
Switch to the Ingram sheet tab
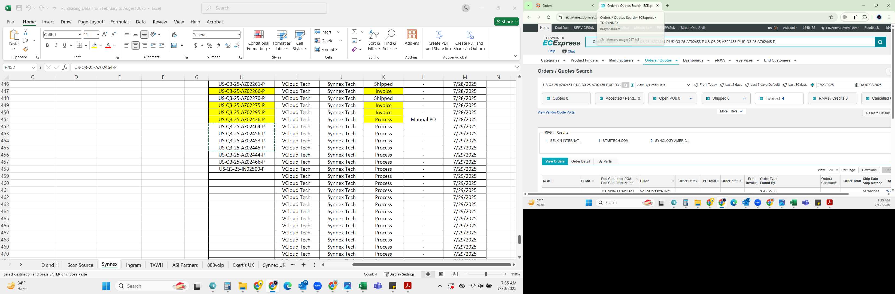point(133,265)
